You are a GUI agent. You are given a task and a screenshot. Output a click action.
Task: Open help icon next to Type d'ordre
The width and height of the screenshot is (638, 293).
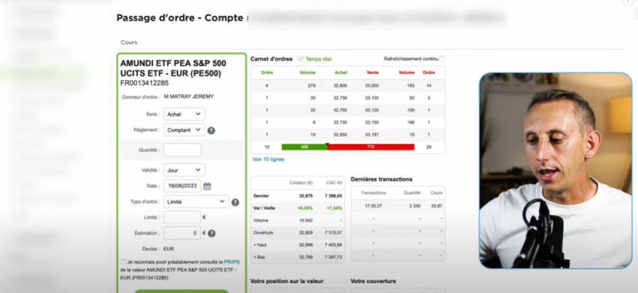click(x=235, y=202)
